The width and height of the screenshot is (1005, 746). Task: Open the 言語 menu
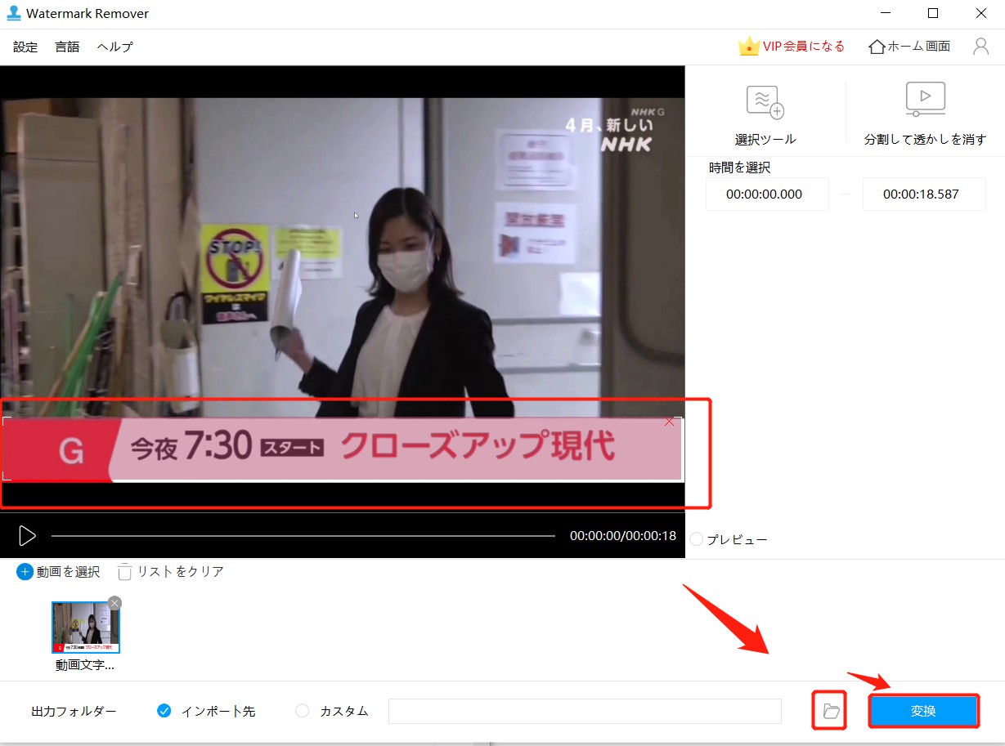[x=67, y=47]
